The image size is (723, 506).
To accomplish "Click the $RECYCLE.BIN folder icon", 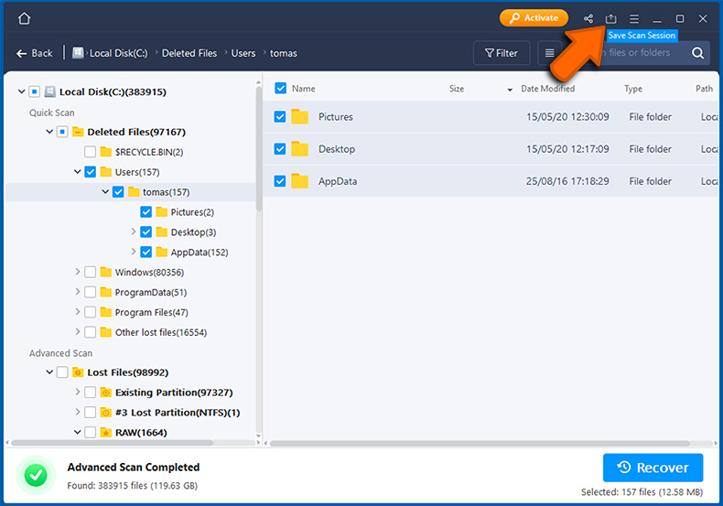I will tap(106, 152).
